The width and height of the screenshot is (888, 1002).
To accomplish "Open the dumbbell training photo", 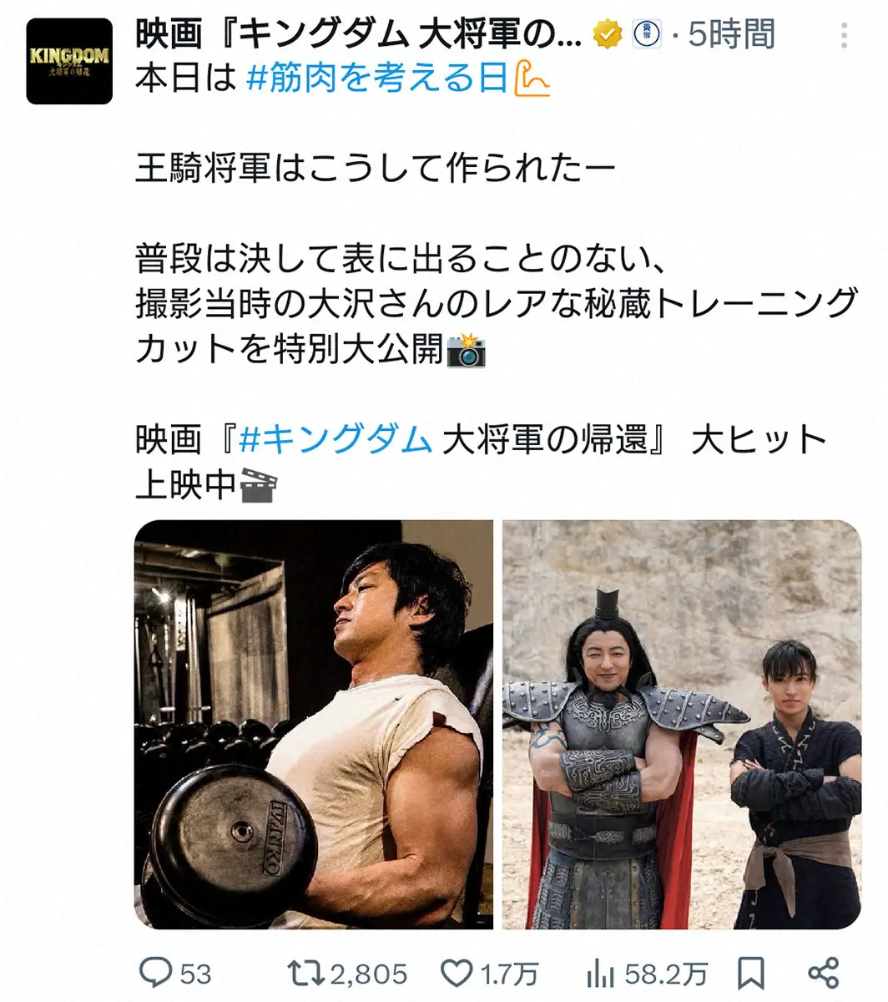I will 314,725.
